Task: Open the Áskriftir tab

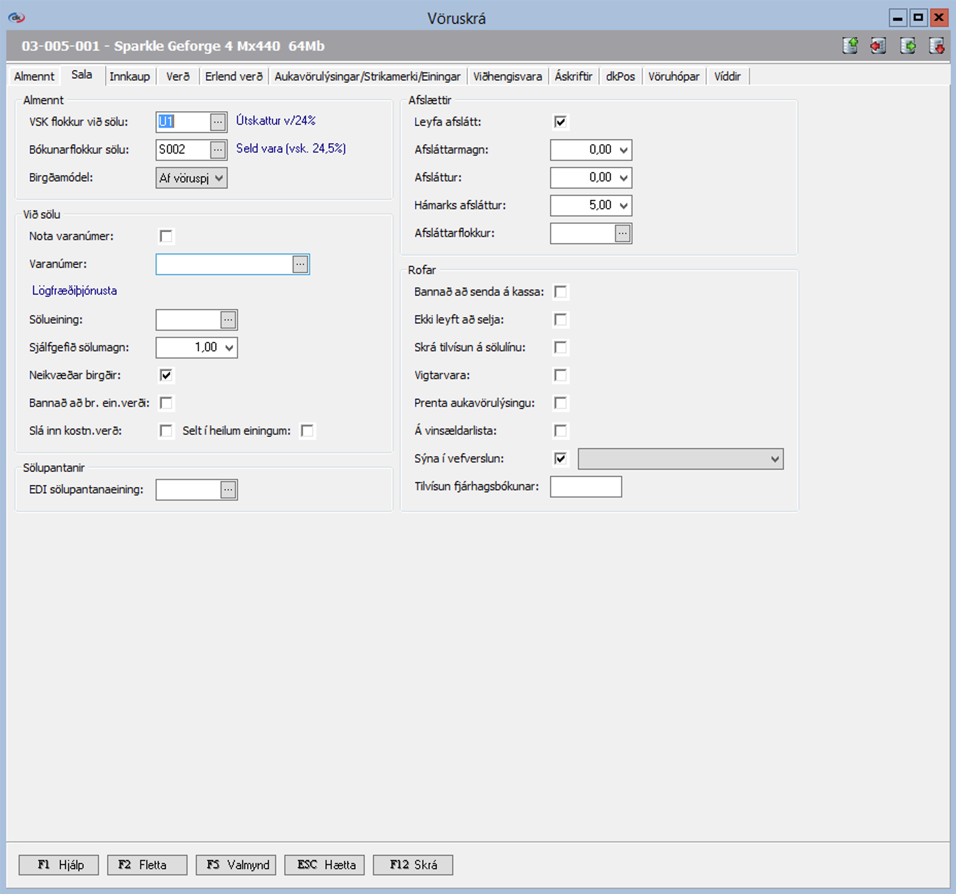Action: pos(573,76)
